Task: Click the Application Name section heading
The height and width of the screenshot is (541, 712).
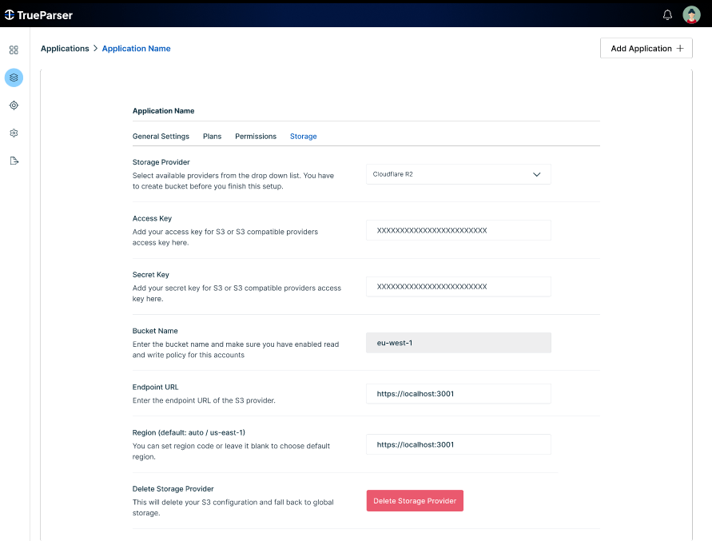Action: (163, 111)
